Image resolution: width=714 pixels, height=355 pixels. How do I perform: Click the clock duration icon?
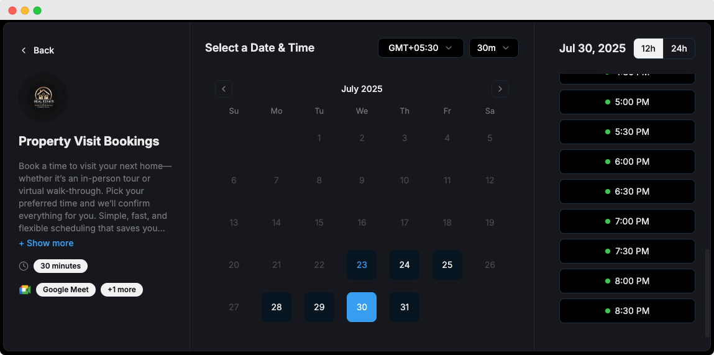click(24, 266)
